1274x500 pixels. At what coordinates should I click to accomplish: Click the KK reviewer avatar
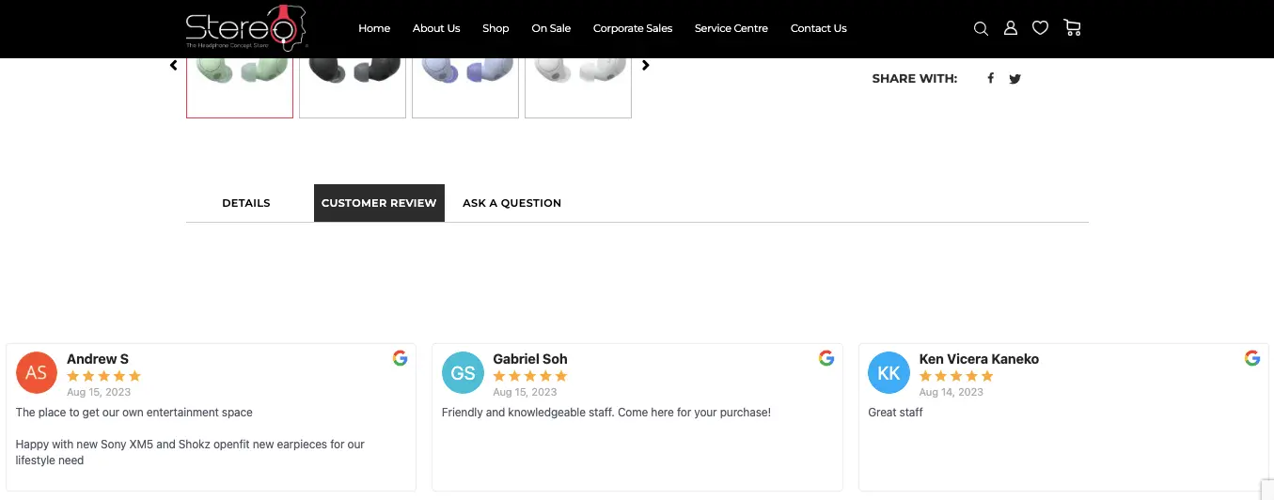(x=889, y=373)
